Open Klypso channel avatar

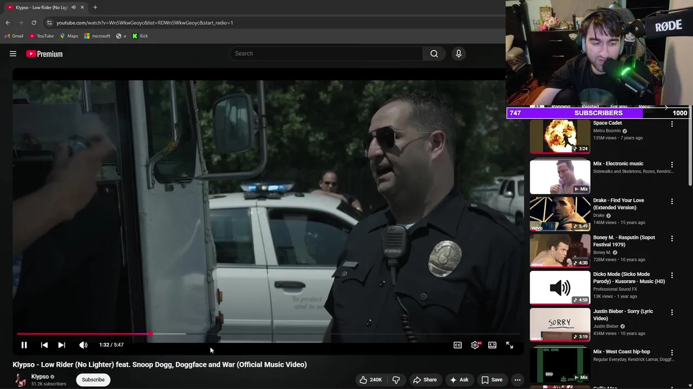[x=21, y=380]
